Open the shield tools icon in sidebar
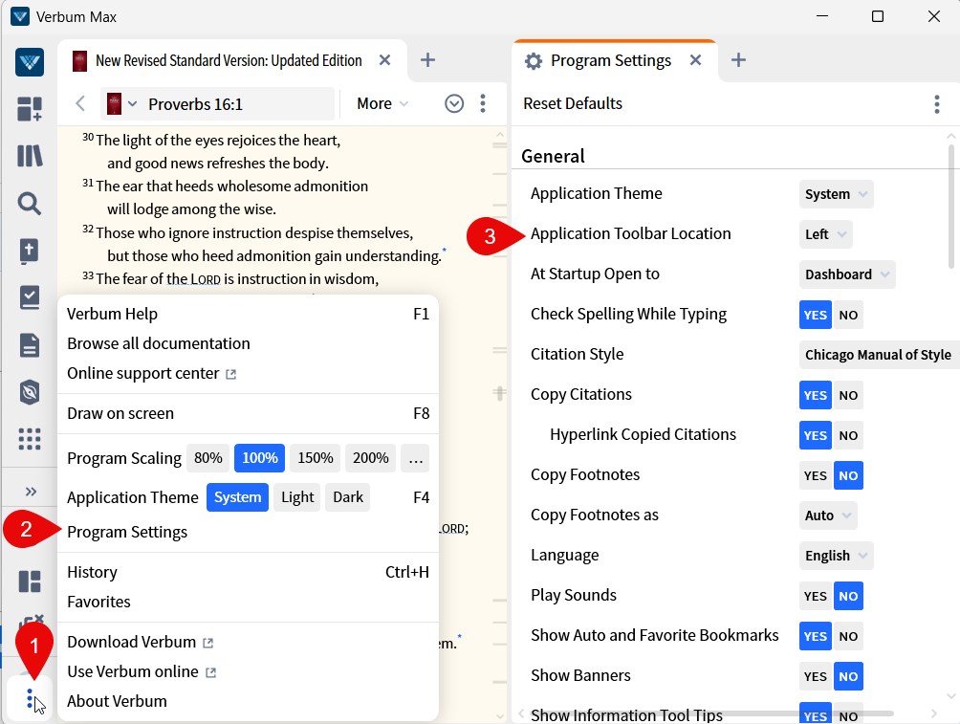This screenshot has width=960, height=724. click(30, 392)
